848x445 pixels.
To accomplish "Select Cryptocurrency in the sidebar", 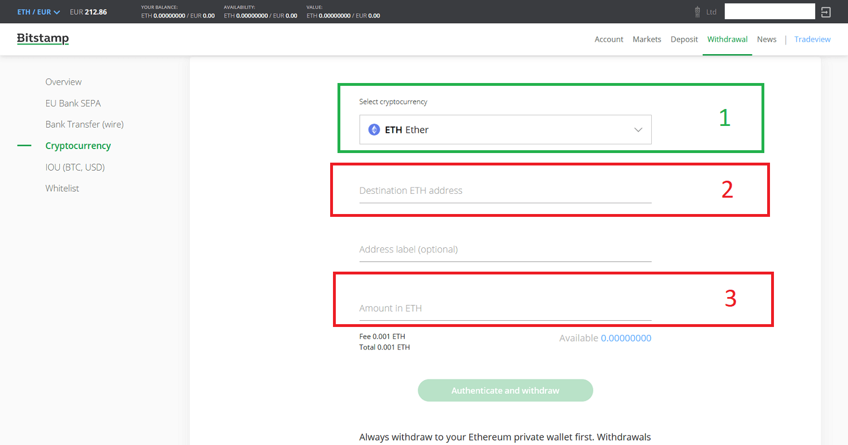I will (78, 146).
